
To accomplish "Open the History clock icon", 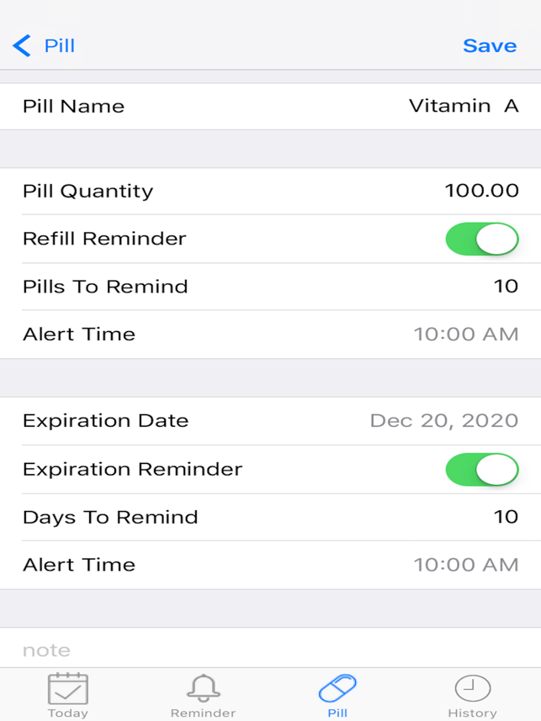I will (x=472, y=689).
